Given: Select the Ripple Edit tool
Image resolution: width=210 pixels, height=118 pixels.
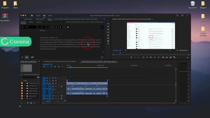Looking at the screenshot, I should pos(108,27).
